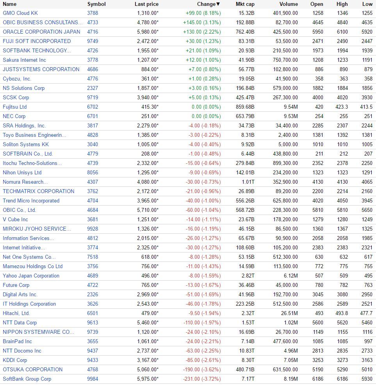The image size is (376, 385).
Task: Click ticker symbol 4716
Action: tap(93, 32)
